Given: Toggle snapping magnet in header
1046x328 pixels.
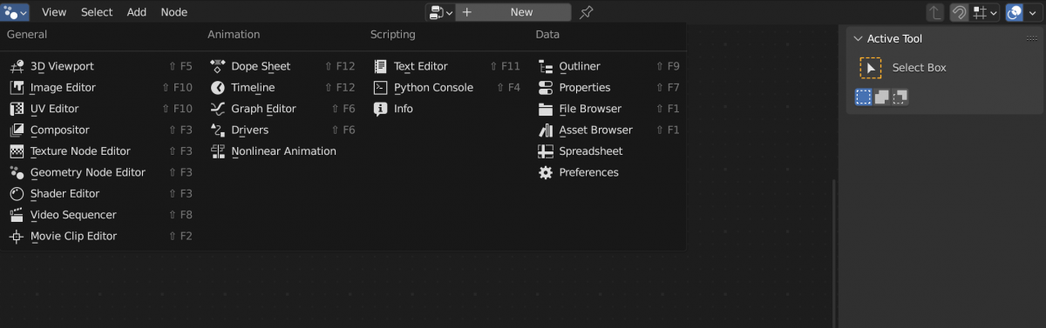Looking at the screenshot, I should coord(960,12).
